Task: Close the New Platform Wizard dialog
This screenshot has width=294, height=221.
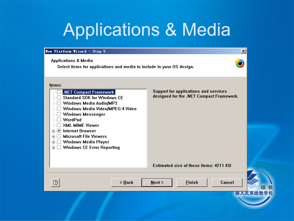Action: tap(243, 51)
